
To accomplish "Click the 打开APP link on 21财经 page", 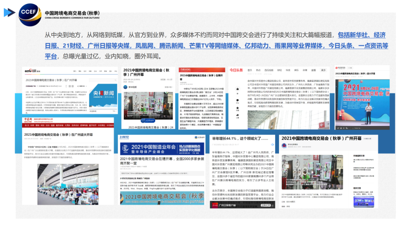I will 200,137.
